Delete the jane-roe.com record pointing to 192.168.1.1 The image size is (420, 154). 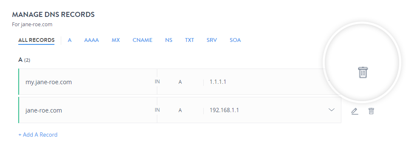[x=371, y=111]
